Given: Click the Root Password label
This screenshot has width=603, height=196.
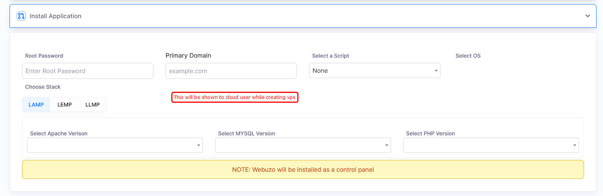Looking at the screenshot, I should (x=44, y=56).
